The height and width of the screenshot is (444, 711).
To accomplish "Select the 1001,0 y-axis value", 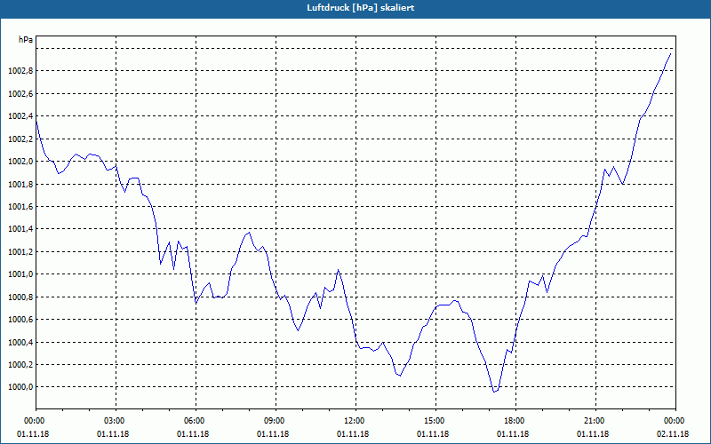I will tap(20, 274).
